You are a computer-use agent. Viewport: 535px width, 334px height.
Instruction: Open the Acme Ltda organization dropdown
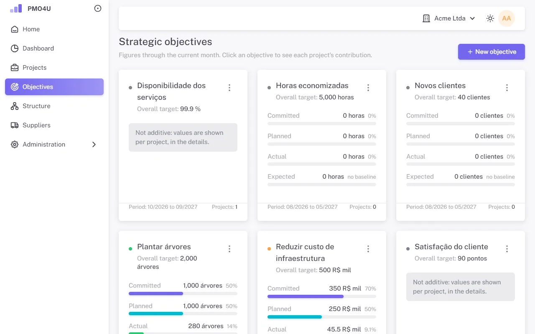coord(449,18)
